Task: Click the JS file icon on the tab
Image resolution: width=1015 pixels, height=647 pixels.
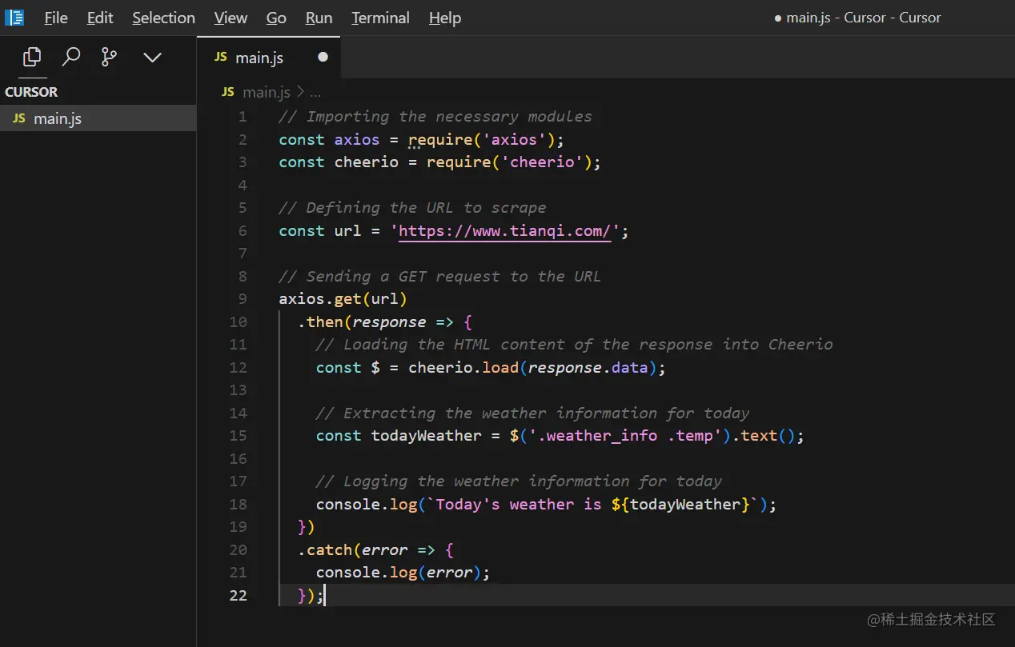Action: [x=221, y=58]
